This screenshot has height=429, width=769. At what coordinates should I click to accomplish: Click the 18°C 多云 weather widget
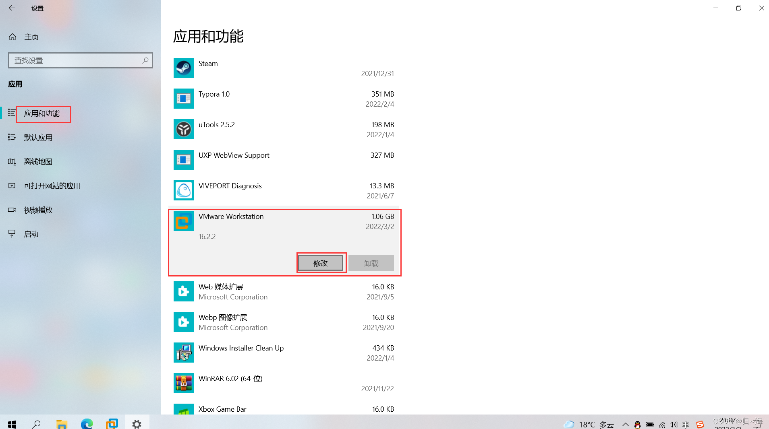(589, 424)
